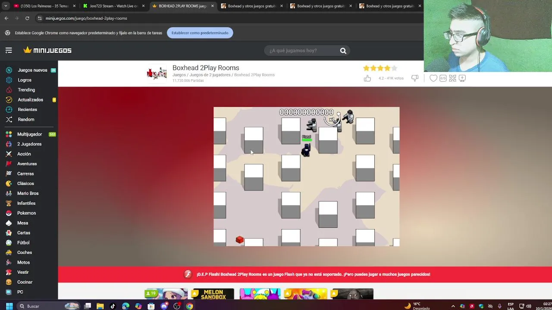Click the Multijugador sidebar icon

coord(9,134)
